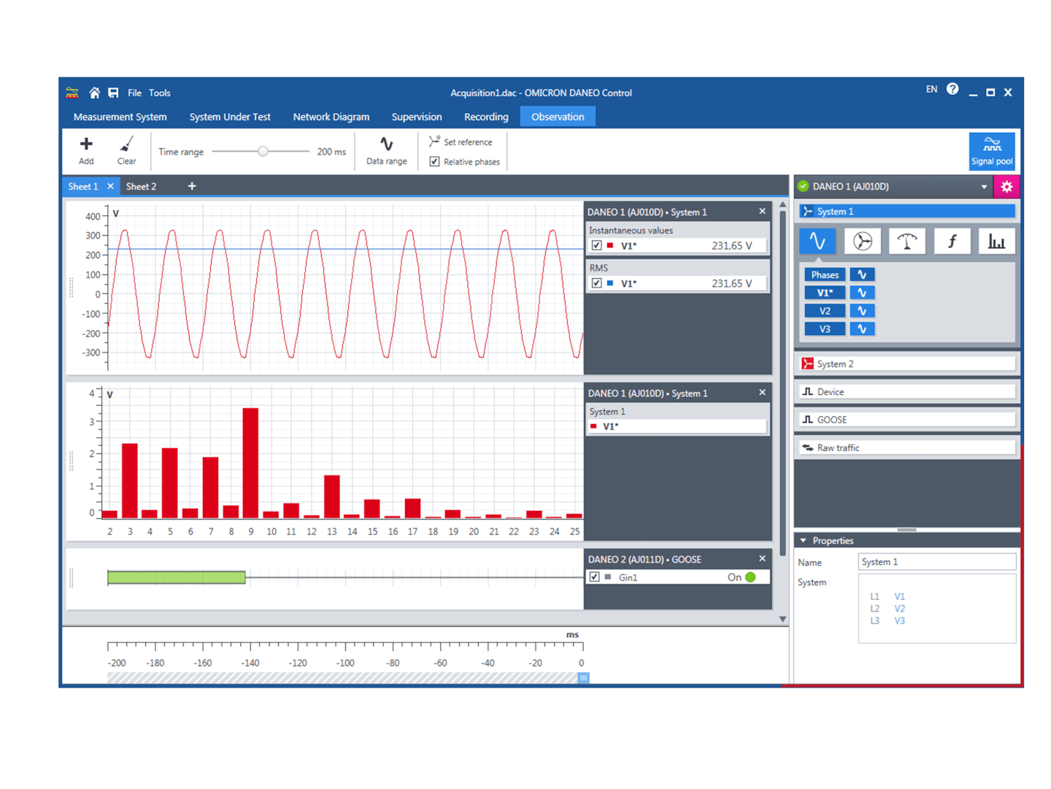Screen dimensions: 1051x789
Task: Add a new item using Add icon
Action: pyautogui.click(x=86, y=150)
